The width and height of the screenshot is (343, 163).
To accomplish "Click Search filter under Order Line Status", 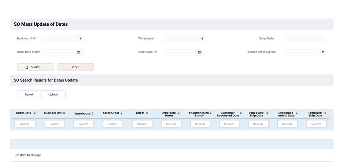I will 171,124.
